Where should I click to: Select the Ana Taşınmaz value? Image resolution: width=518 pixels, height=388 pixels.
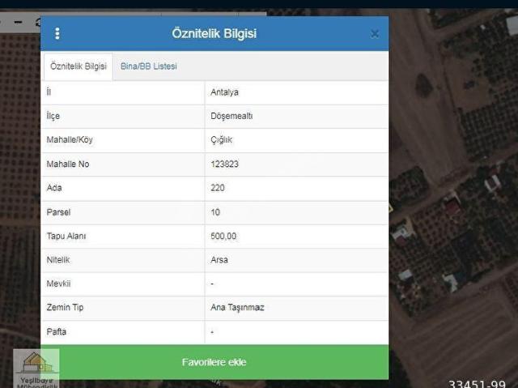(237, 307)
